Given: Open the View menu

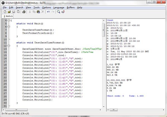Looking at the screenshot, I should click(x=28, y=7).
